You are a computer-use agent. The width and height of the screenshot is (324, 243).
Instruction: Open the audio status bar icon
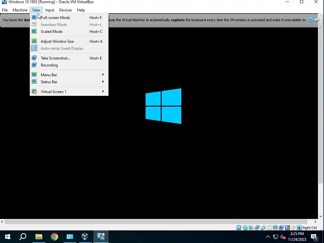[251, 228]
